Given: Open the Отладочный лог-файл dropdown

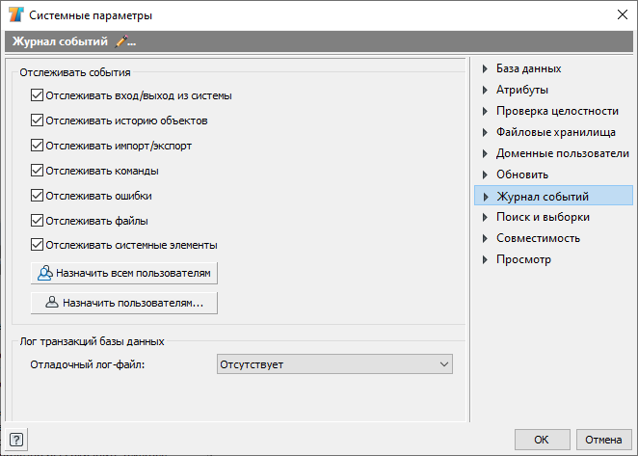Looking at the screenshot, I should 334,364.
